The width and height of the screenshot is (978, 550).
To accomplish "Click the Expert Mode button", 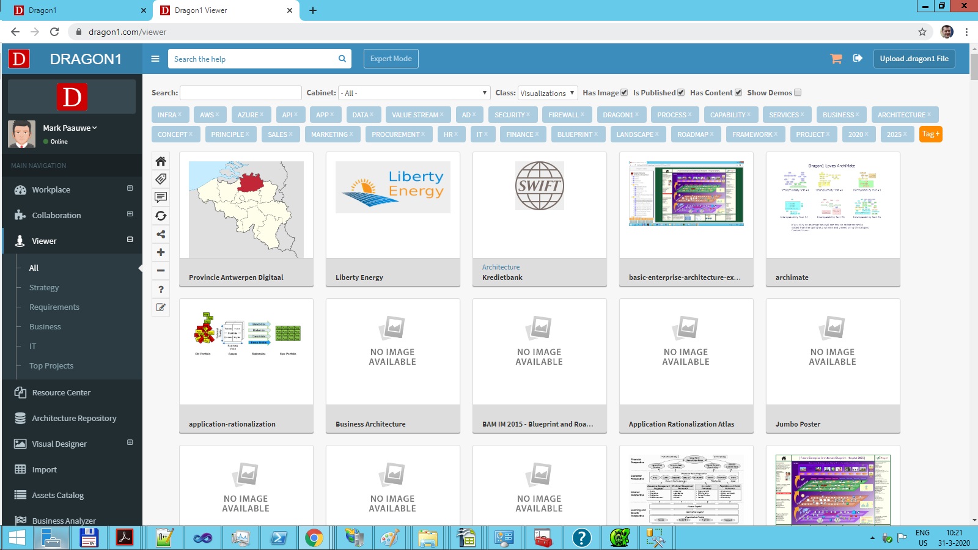I will [x=391, y=59].
